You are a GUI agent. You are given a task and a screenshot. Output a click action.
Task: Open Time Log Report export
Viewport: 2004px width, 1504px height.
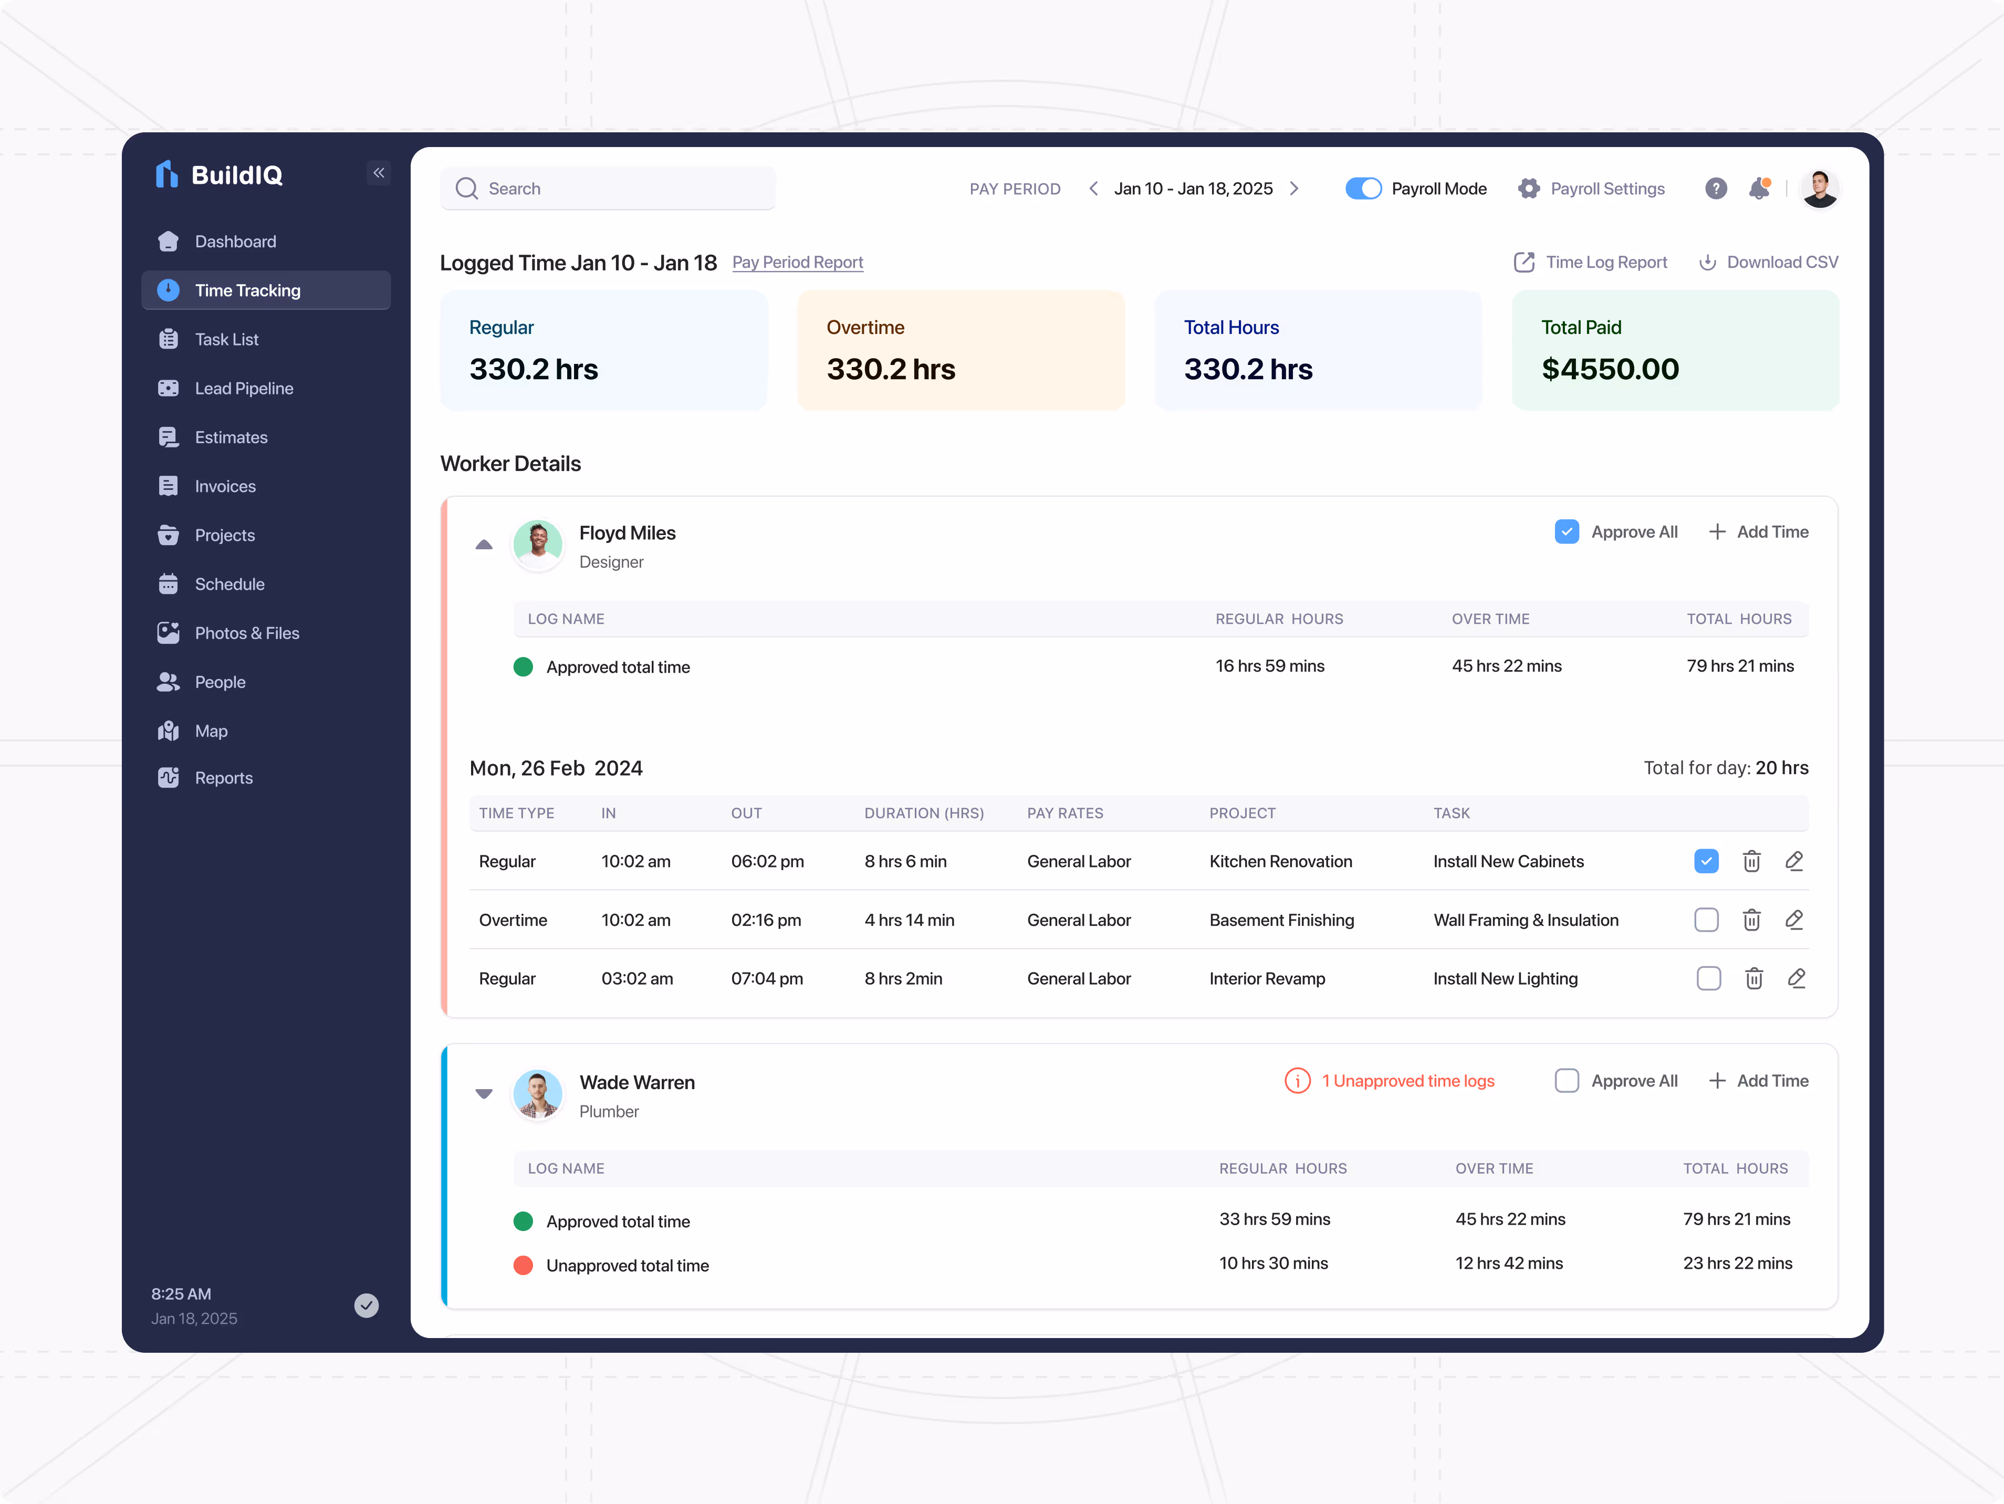tap(1525, 262)
